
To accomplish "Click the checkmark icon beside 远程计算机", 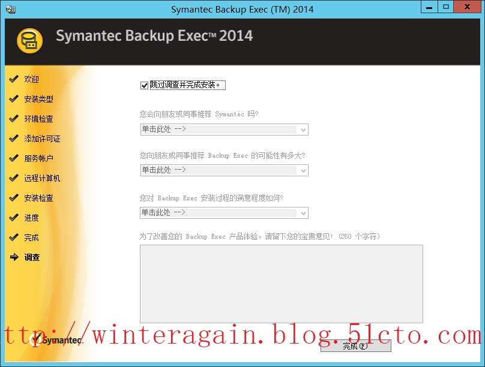I will [14, 178].
